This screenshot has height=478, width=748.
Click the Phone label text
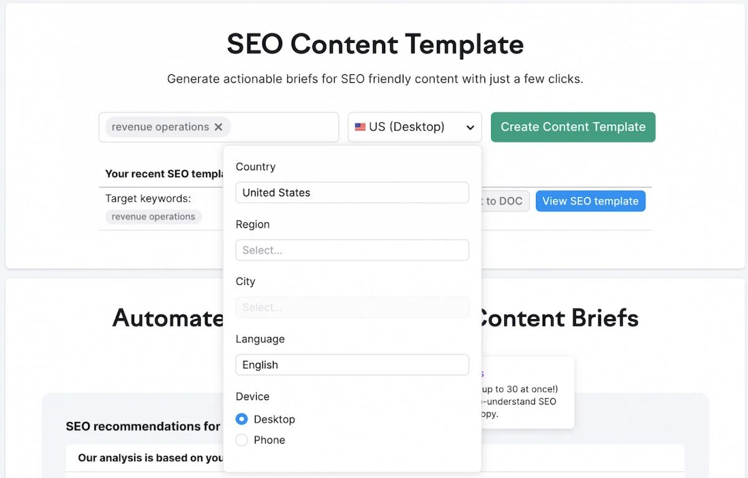coord(269,440)
